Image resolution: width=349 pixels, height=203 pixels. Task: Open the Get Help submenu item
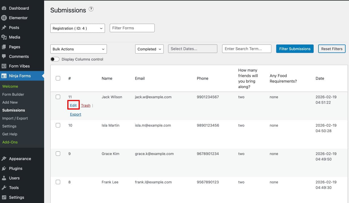pyautogui.click(x=10, y=134)
